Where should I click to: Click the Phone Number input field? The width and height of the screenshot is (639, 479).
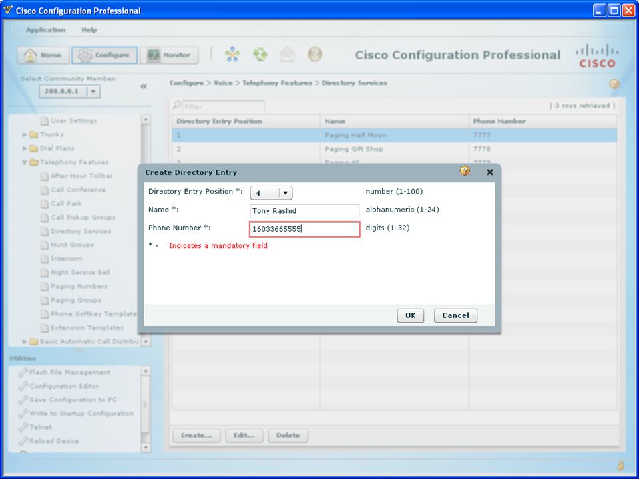coord(304,229)
